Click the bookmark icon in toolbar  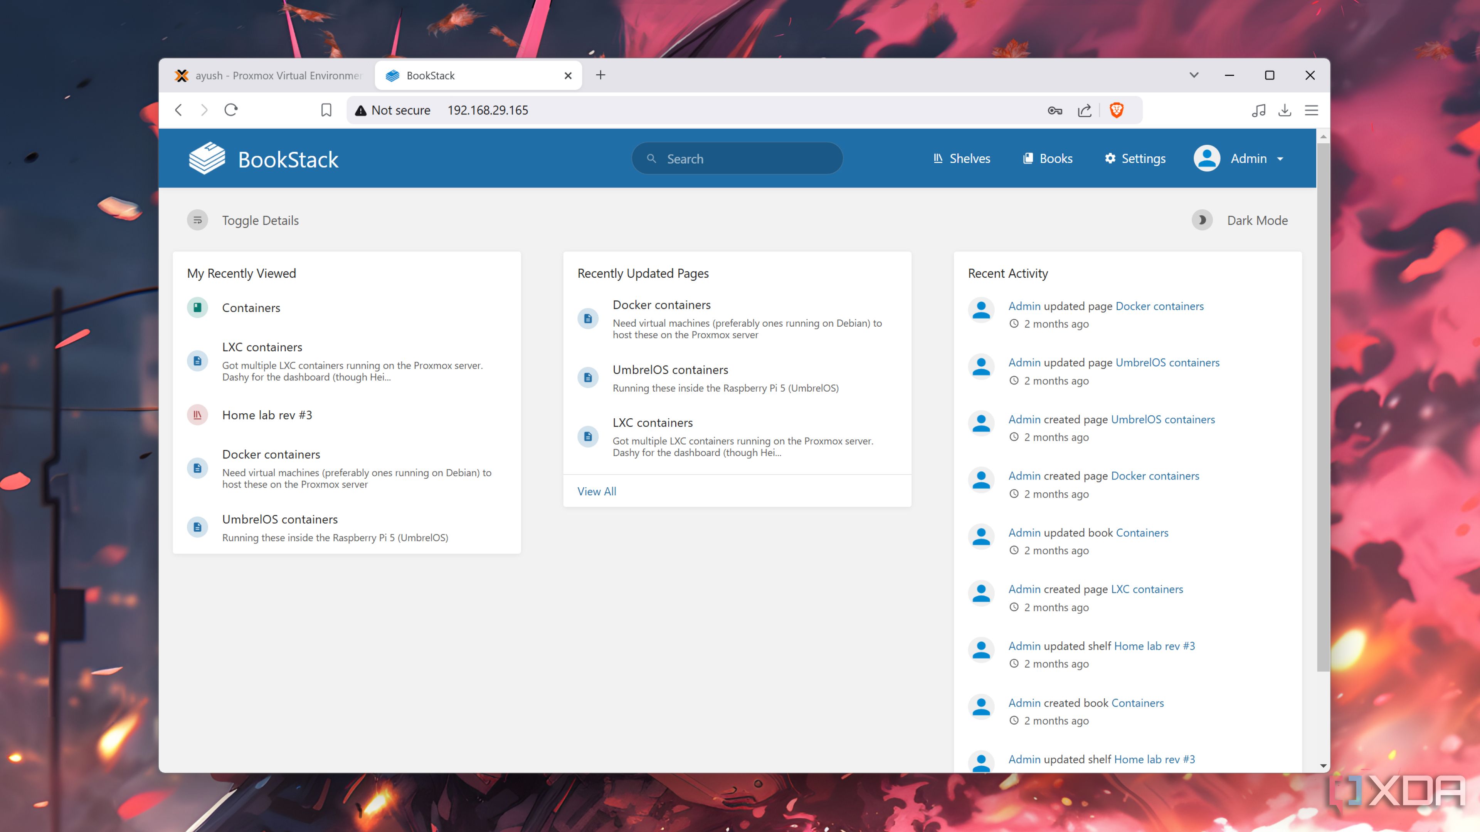click(x=326, y=110)
